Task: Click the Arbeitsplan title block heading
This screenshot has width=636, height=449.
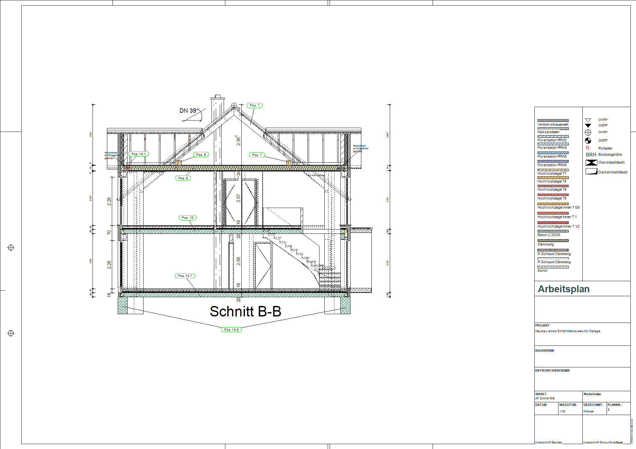Action: [x=563, y=289]
